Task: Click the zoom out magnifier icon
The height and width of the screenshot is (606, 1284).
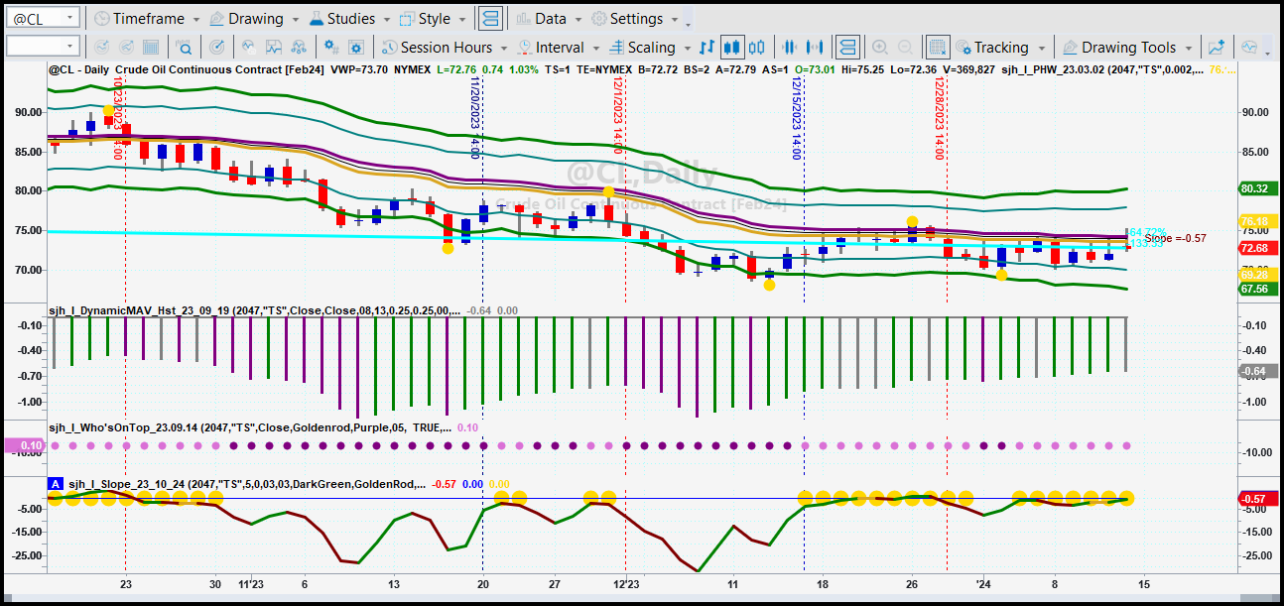Action: click(906, 47)
